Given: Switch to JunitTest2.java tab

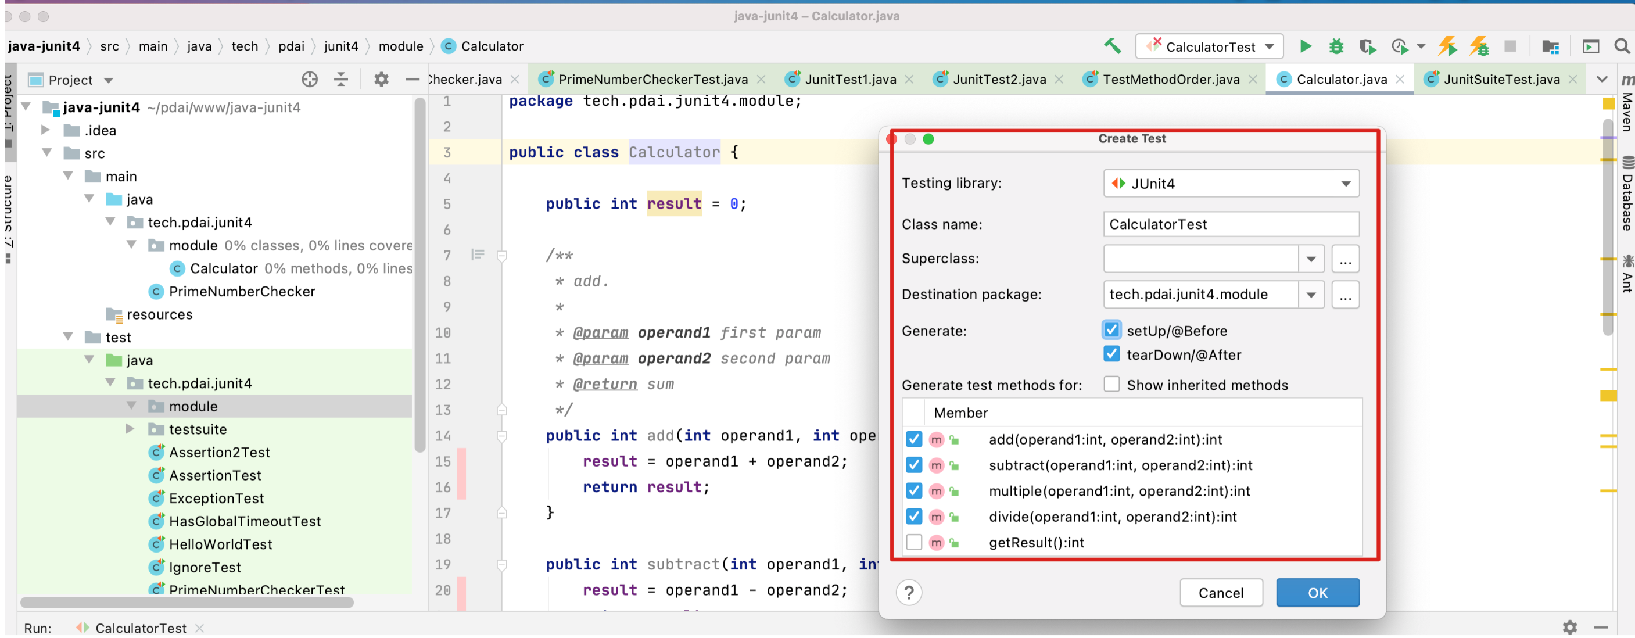Looking at the screenshot, I should tap(998, 80).
